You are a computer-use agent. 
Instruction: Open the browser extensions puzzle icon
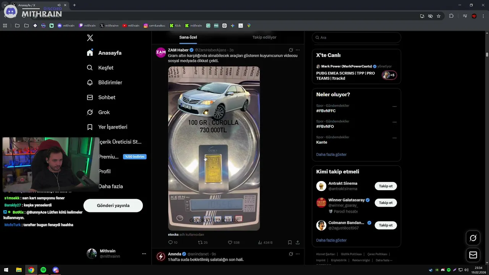point(451,16)
